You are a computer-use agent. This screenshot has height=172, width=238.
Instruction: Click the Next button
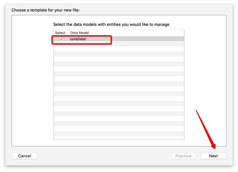[x=213, y=156]
